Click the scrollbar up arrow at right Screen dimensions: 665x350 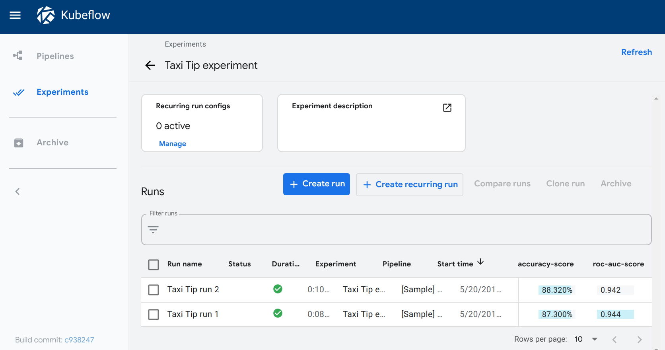(656, 98)
